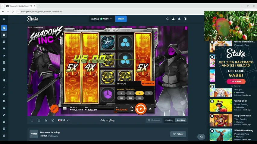Reload the page in browser toolbar
The image size is (257, 144).
pos(13,12)
